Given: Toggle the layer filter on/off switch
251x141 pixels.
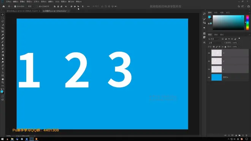Looking at the screenshot, I should 239,39.
